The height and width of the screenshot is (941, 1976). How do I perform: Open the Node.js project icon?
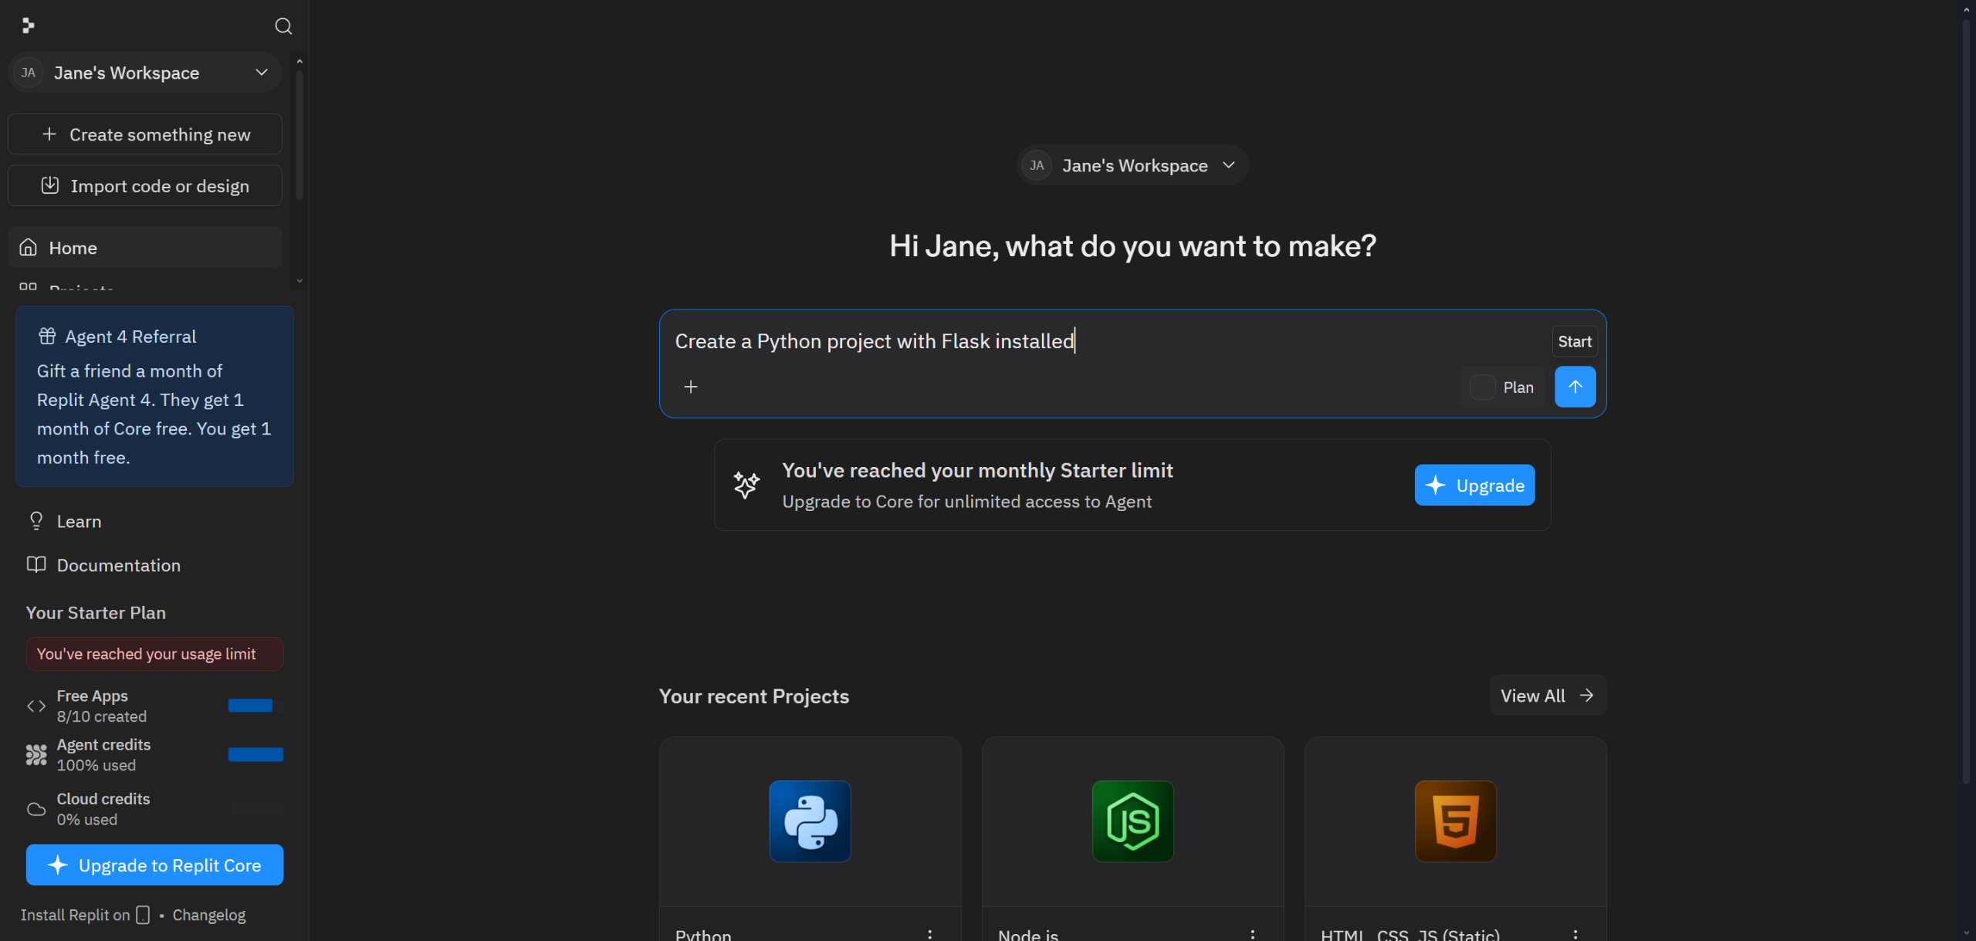tap(1132, 821)
